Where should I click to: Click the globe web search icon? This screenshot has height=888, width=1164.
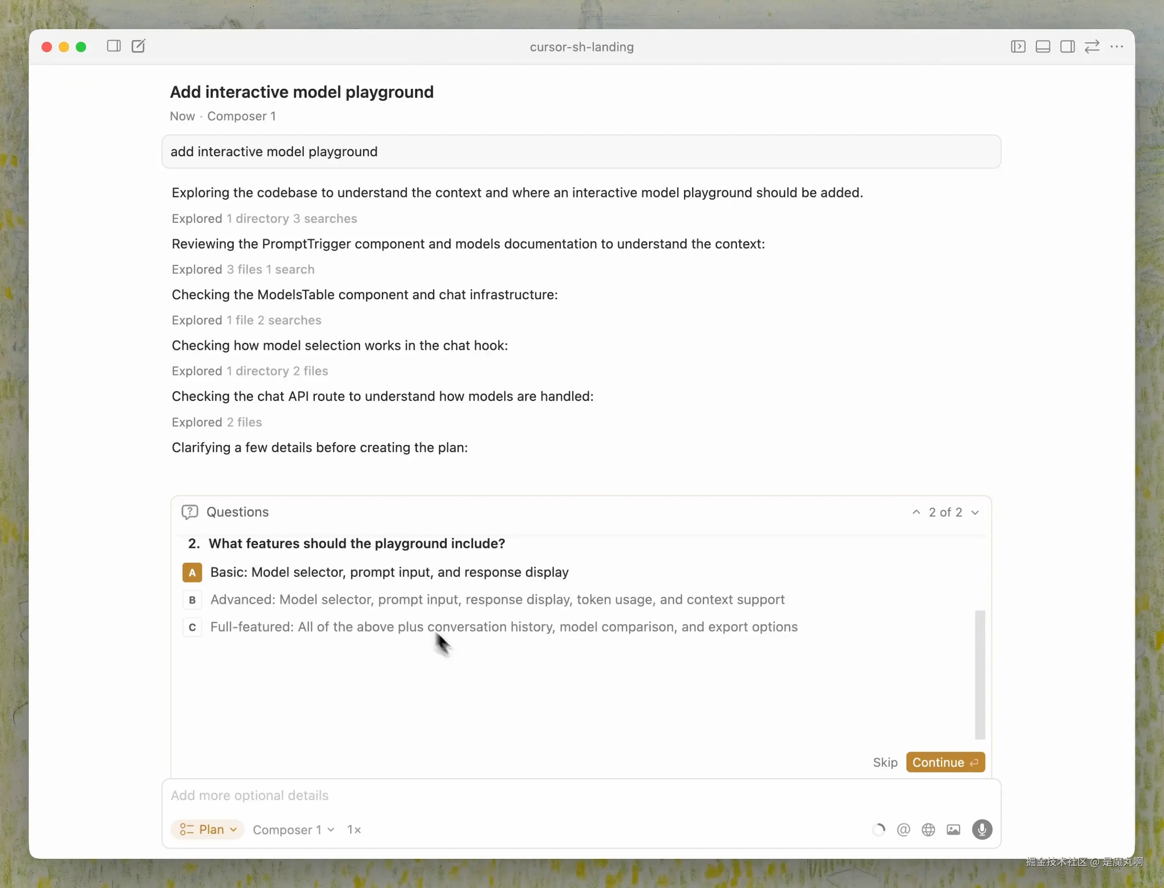tap(928, 829)
